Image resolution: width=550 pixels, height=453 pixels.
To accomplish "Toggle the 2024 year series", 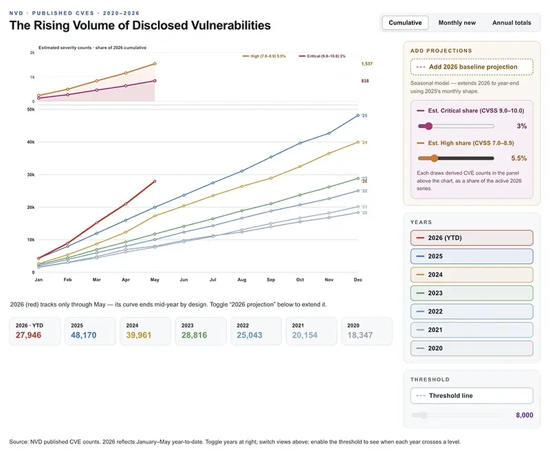I will click(472, 274).
